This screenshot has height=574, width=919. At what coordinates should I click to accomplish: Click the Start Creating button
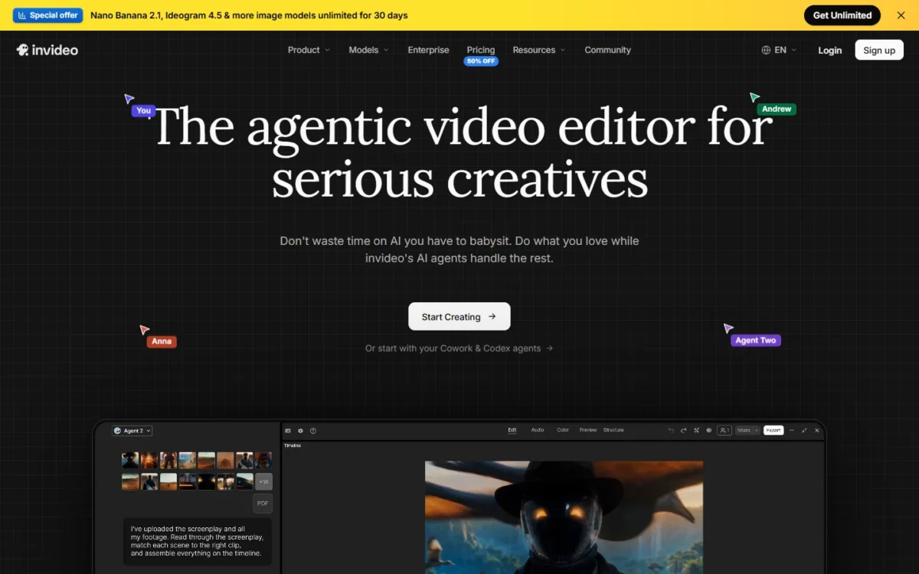point(459,317)
